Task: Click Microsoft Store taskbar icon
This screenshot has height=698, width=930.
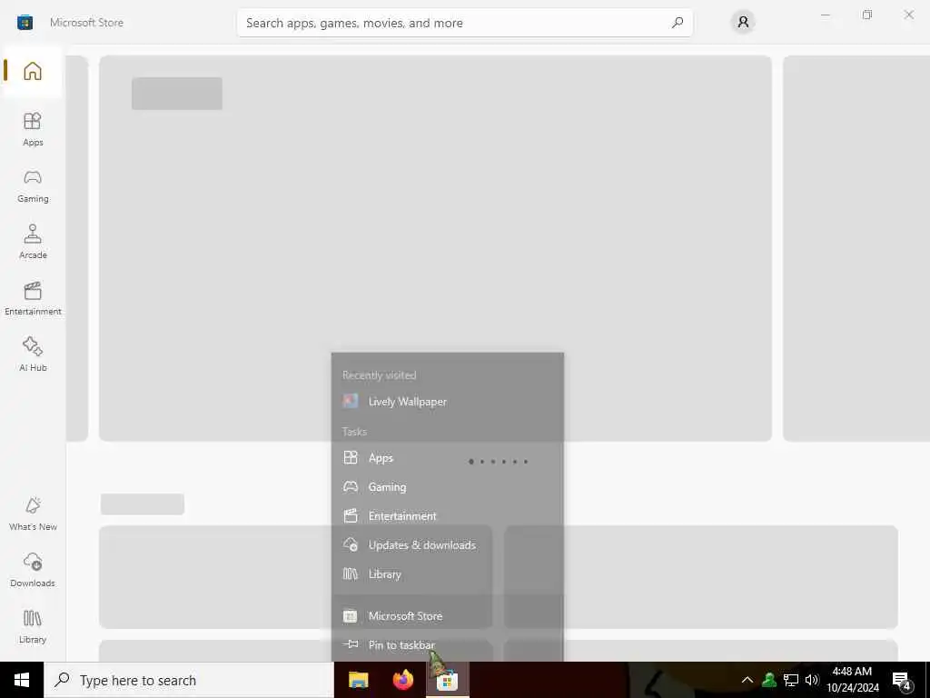Action: [448, 680]
